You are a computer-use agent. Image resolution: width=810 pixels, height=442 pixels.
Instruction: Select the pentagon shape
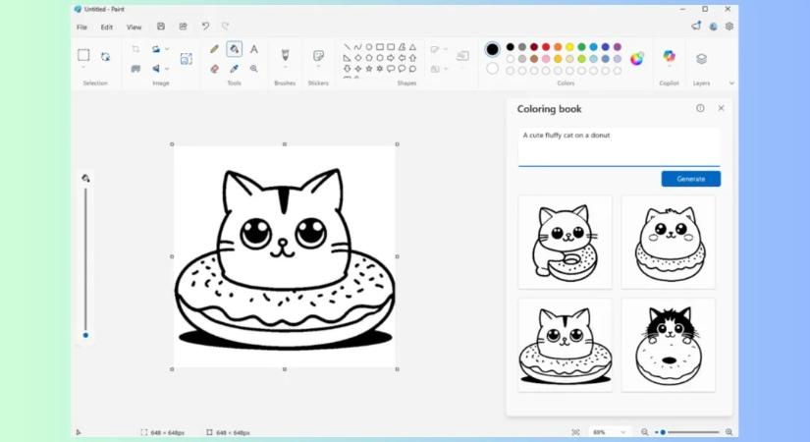pyautogui.click(x=369, y=58)
